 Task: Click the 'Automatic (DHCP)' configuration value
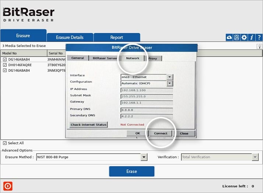coord(136,83)
